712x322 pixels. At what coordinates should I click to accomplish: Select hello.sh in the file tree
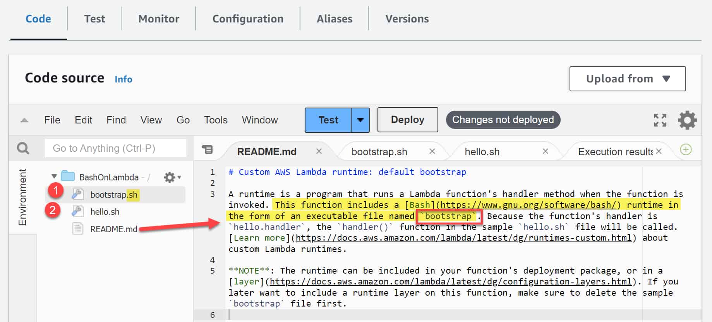(105, 212)
